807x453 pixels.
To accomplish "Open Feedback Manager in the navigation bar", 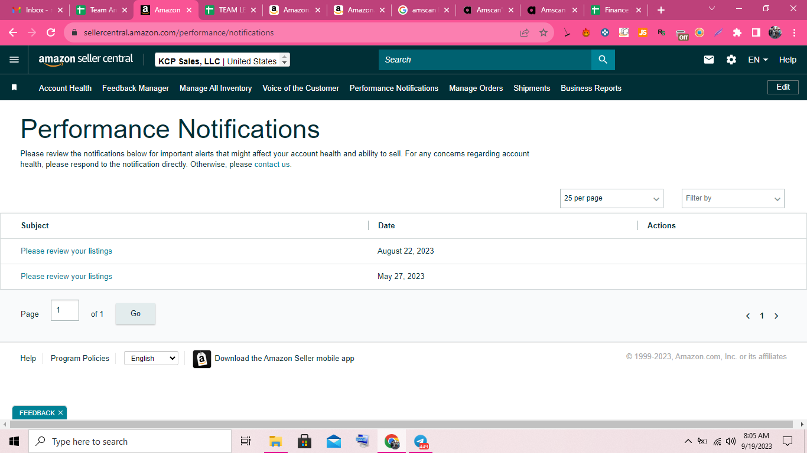I will (x=135, y=88).
